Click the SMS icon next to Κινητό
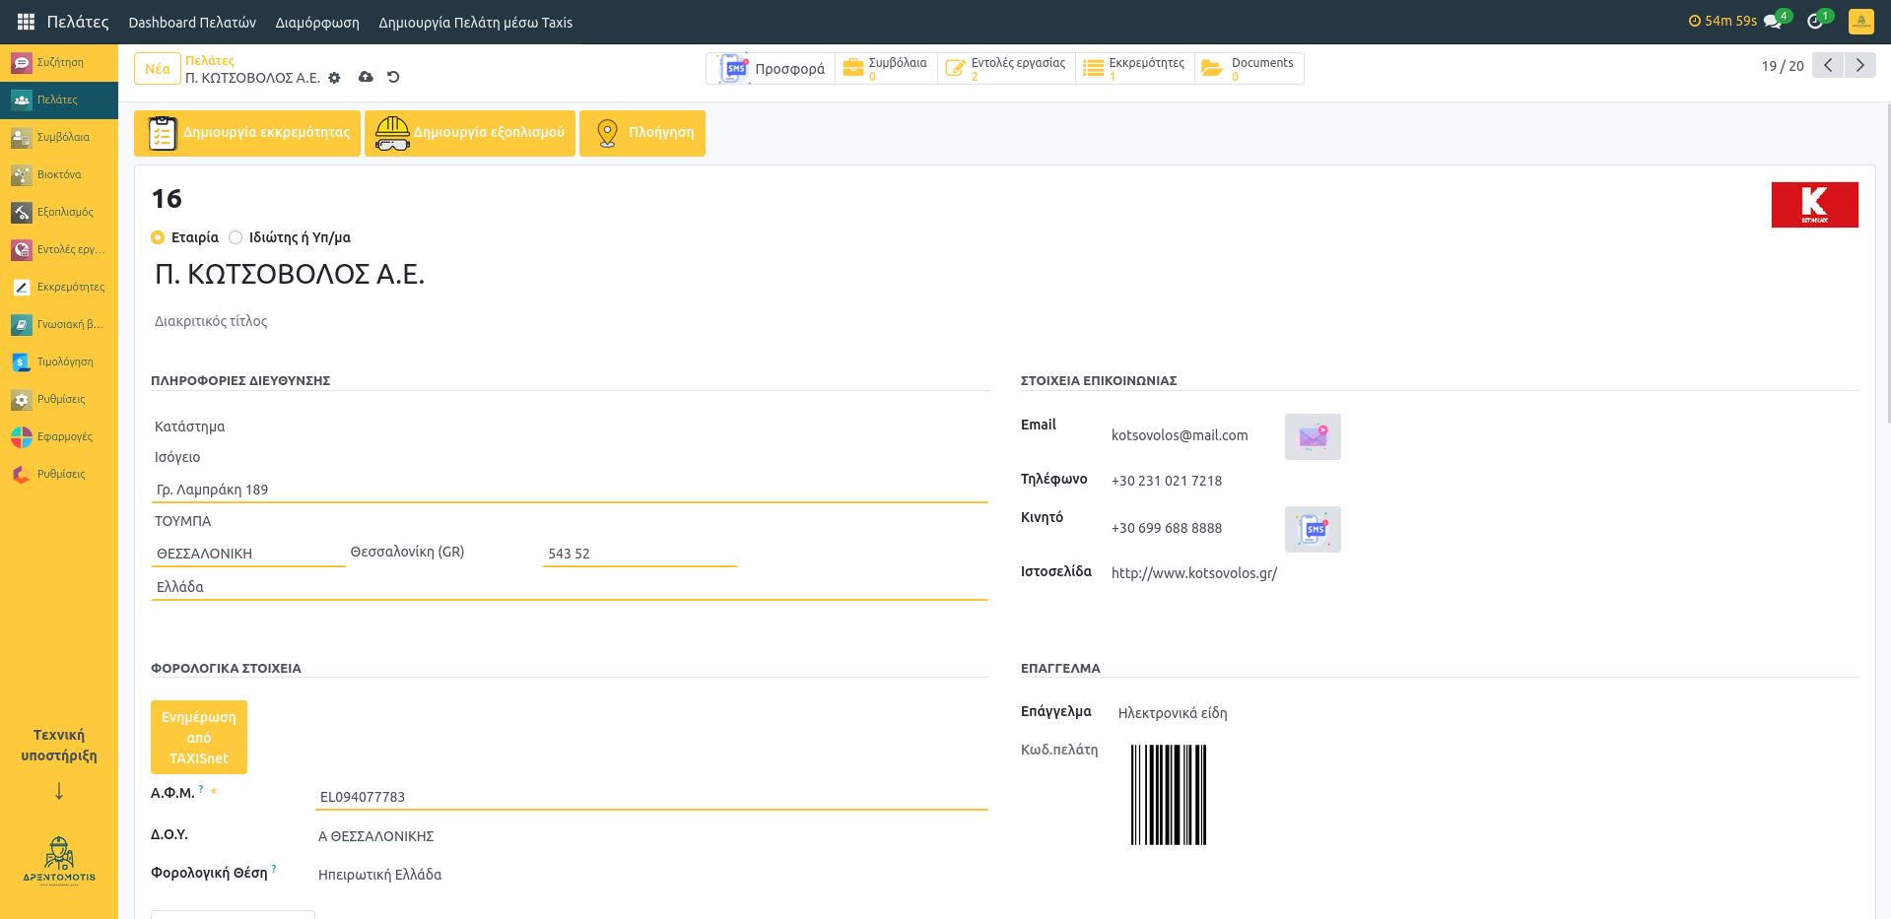The image size is (1891, 919). pos(1313,529)
